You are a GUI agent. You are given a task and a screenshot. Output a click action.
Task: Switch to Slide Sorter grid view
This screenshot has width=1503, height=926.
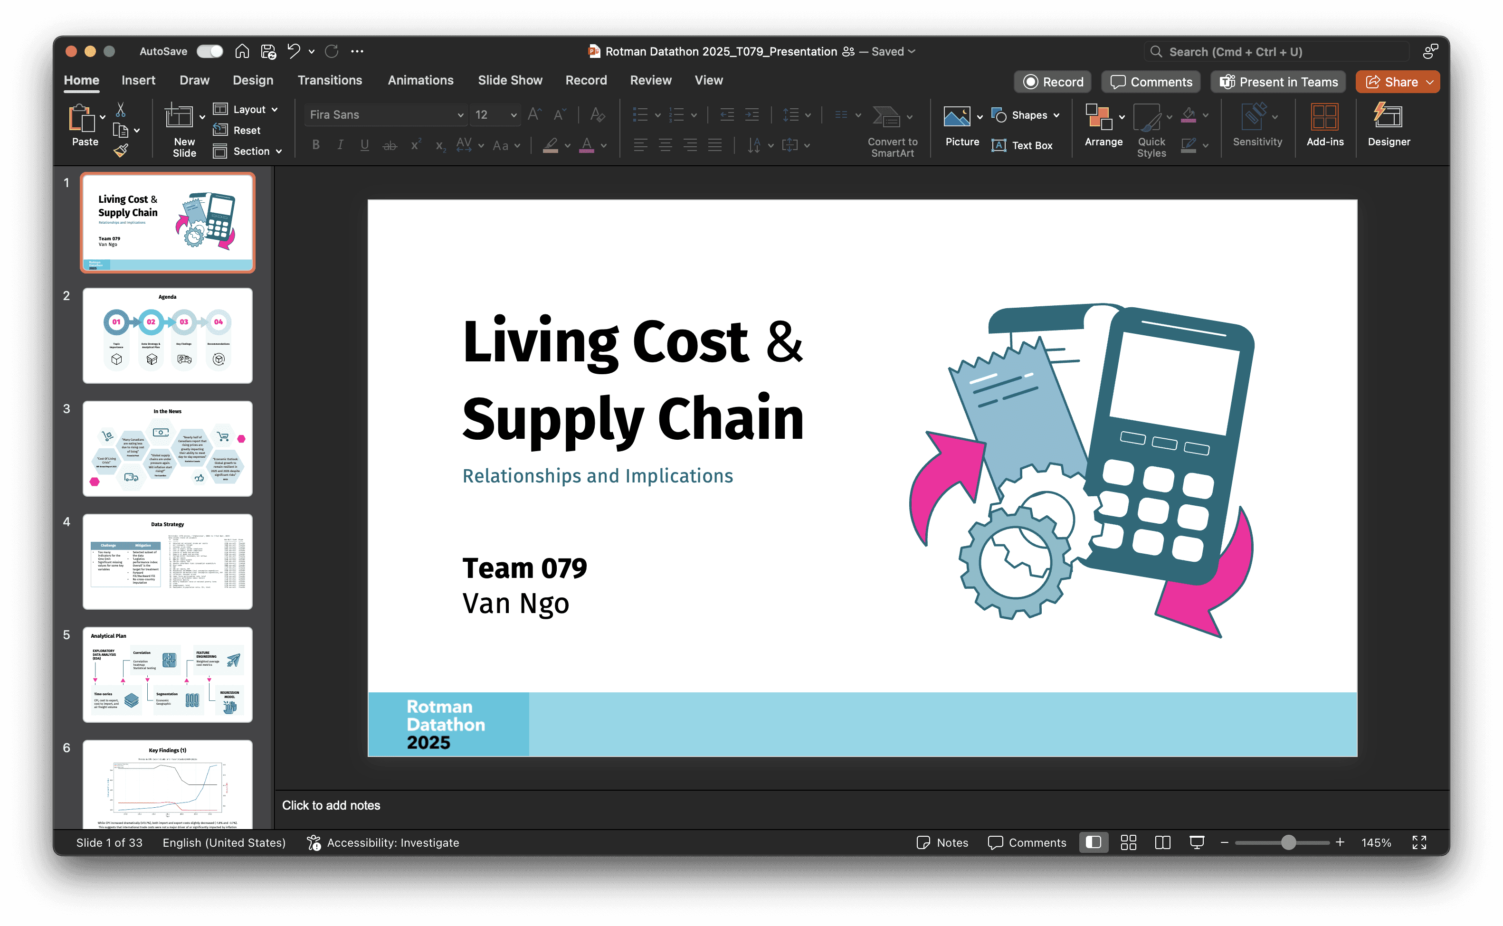tap(1128, 843)
